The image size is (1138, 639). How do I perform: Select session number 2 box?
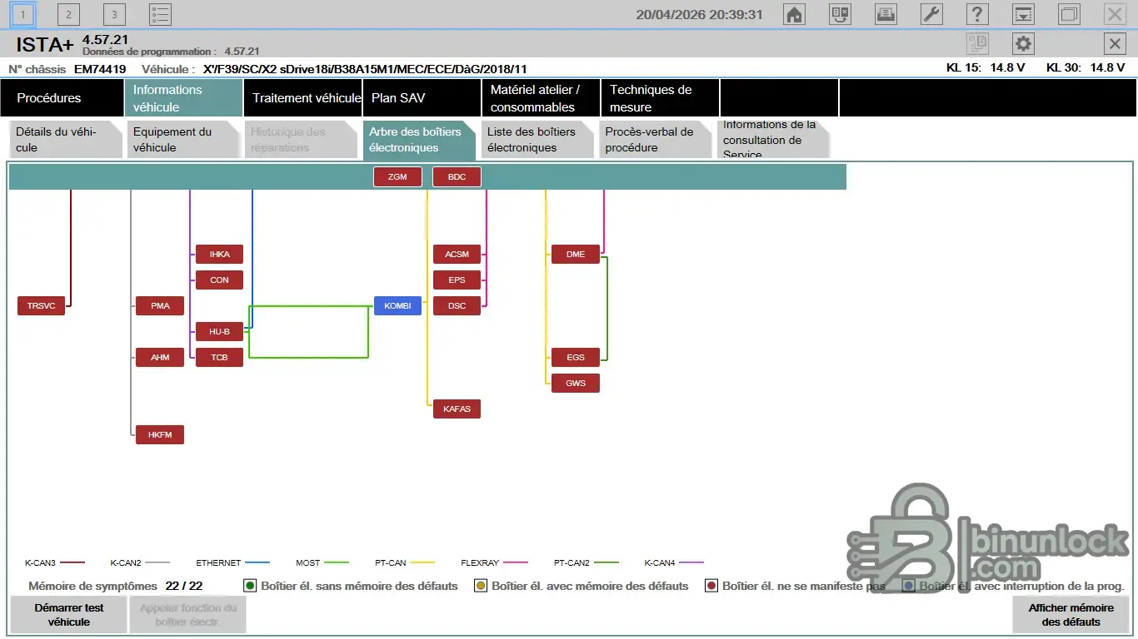pyautogui.click(x=68, y=14)
